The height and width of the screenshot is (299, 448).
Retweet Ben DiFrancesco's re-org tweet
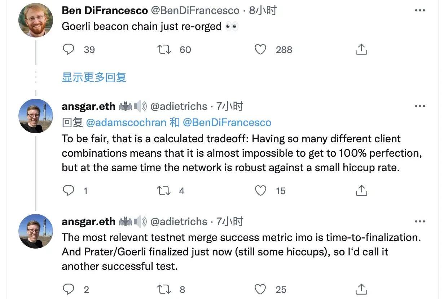(164, 49)
